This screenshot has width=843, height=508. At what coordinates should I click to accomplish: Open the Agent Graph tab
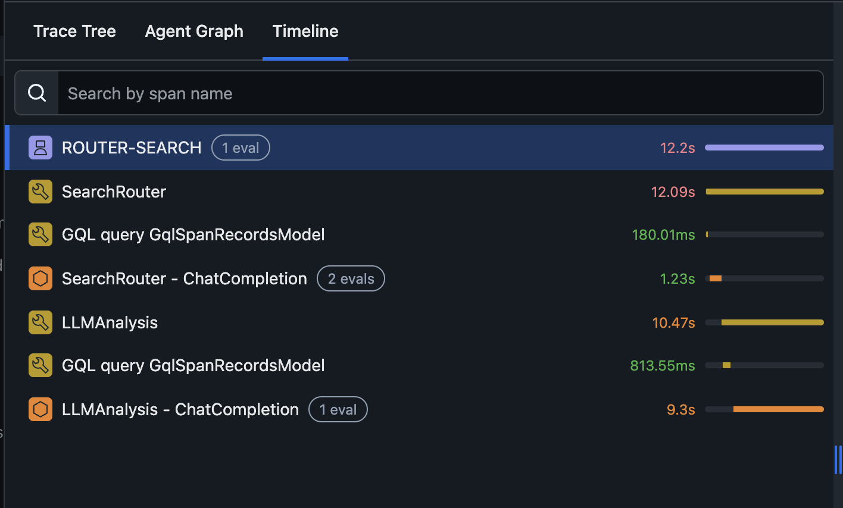click(194, 31)
